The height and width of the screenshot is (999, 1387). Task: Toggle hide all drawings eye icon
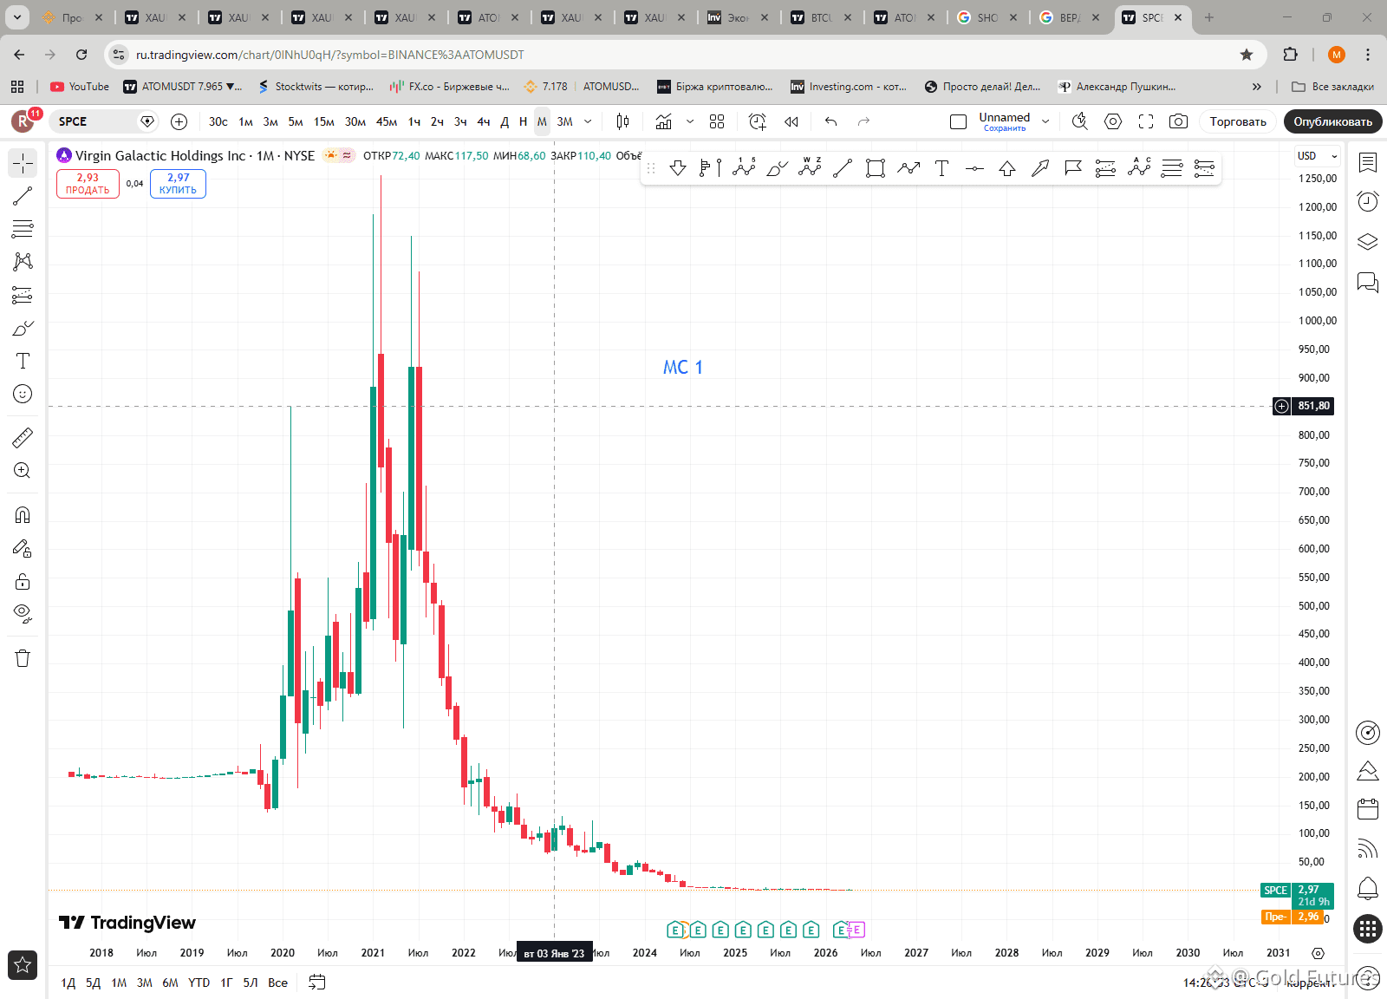click(x=23, y=614)
